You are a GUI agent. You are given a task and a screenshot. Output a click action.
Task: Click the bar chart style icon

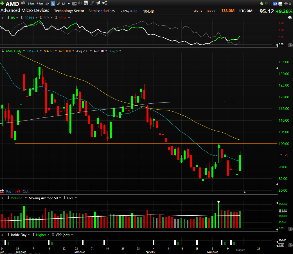point(80,3)
